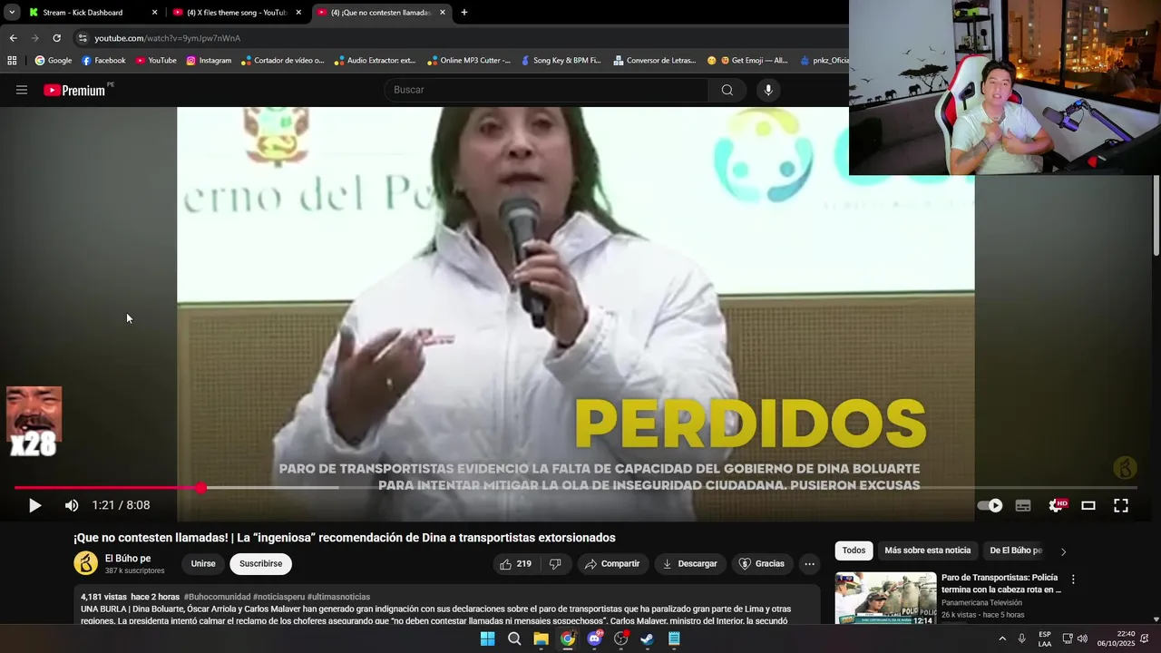Screen dimensions: 1161x653
Task: Enter fullscreen mode
Action: (x=1121, y=506)
